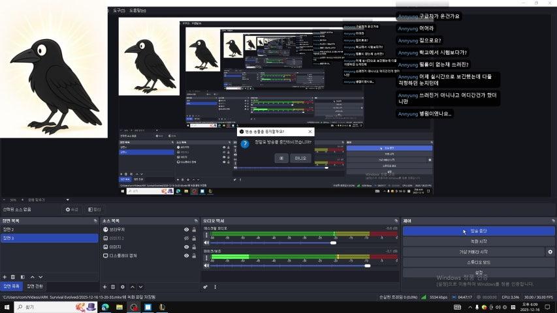Open Microsoft Edge from the taskbar

pyautogui.click(x=105, y=306)
